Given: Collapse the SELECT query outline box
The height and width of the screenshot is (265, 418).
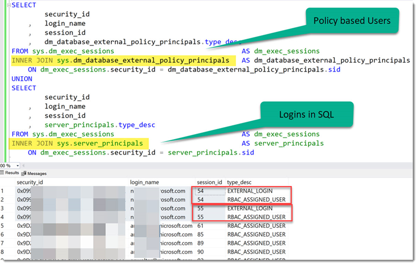Looking at the screenshot, I should 9,5.
